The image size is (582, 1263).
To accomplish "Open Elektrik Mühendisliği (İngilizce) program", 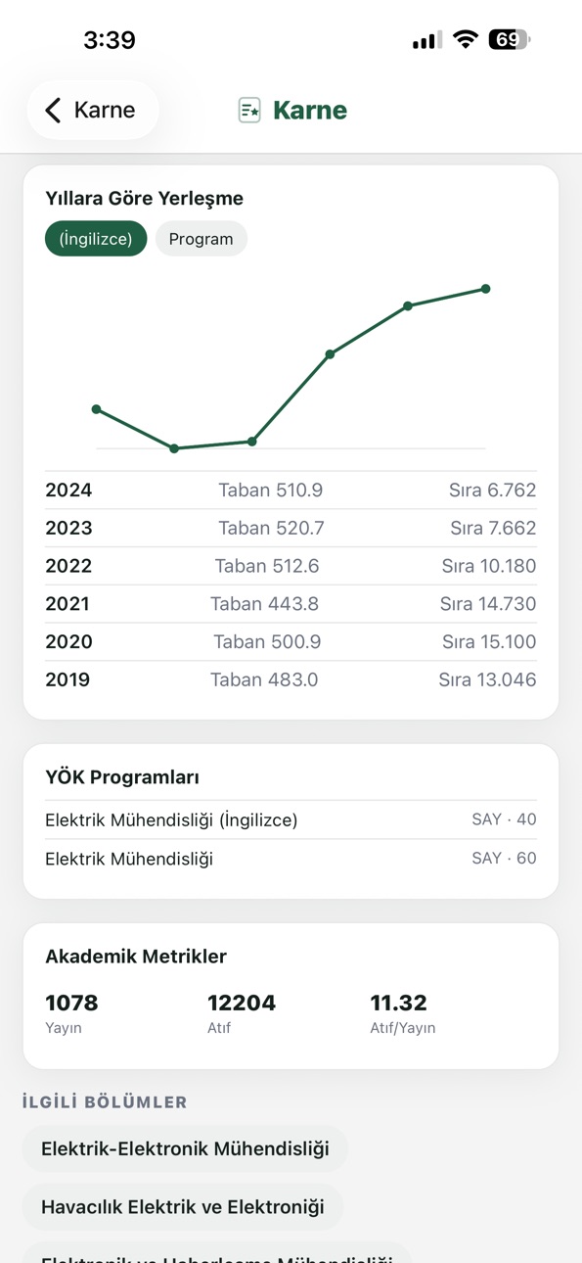I will point(291,819).
